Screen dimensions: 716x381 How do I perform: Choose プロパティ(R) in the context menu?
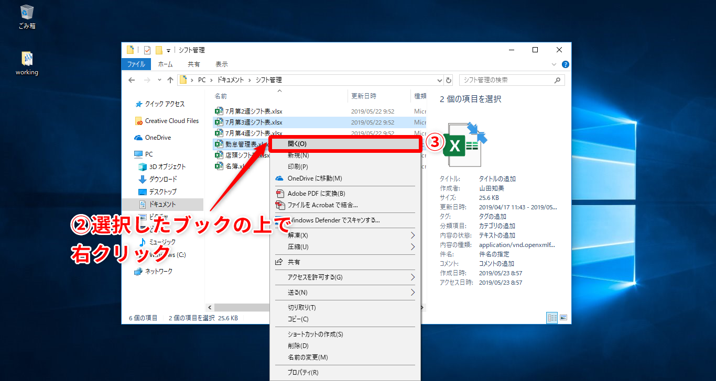(345, 373)
